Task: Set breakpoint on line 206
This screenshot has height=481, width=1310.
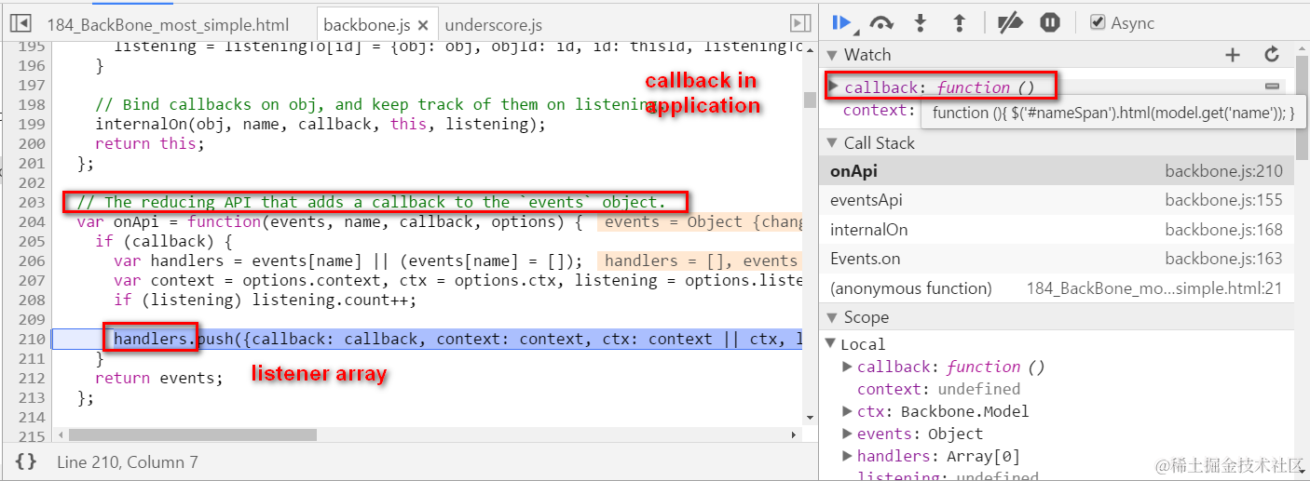Action: point(32,261)
